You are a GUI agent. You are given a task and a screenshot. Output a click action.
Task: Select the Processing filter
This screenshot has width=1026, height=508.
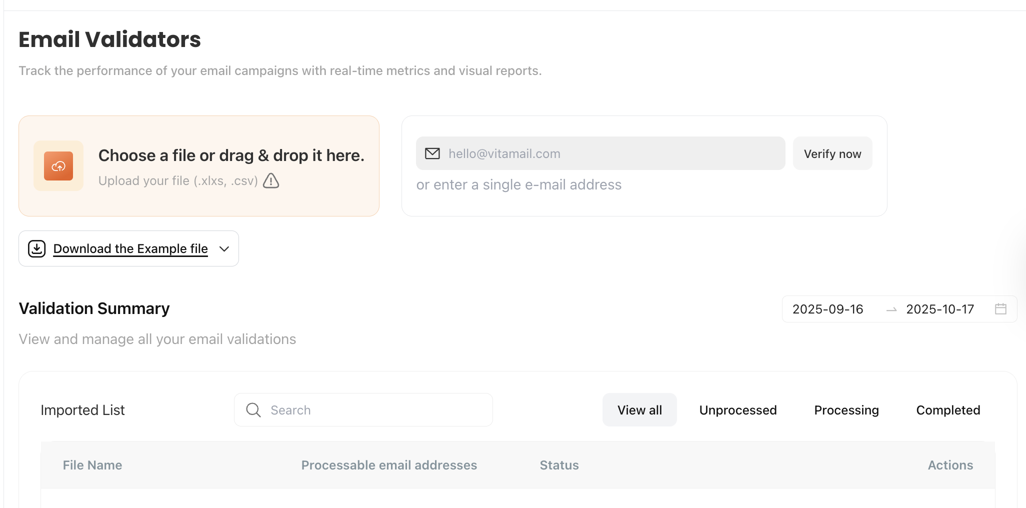tap(846, 410)
